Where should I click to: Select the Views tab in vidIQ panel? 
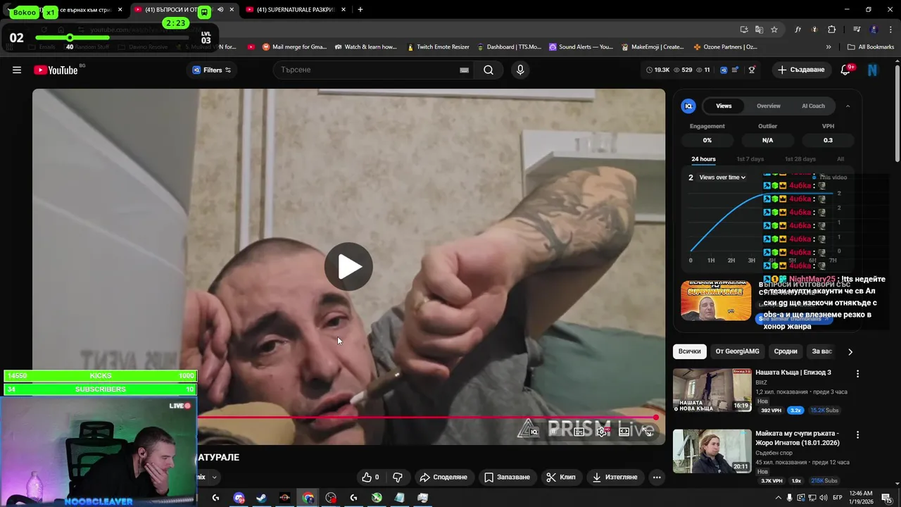pos(724,106)
